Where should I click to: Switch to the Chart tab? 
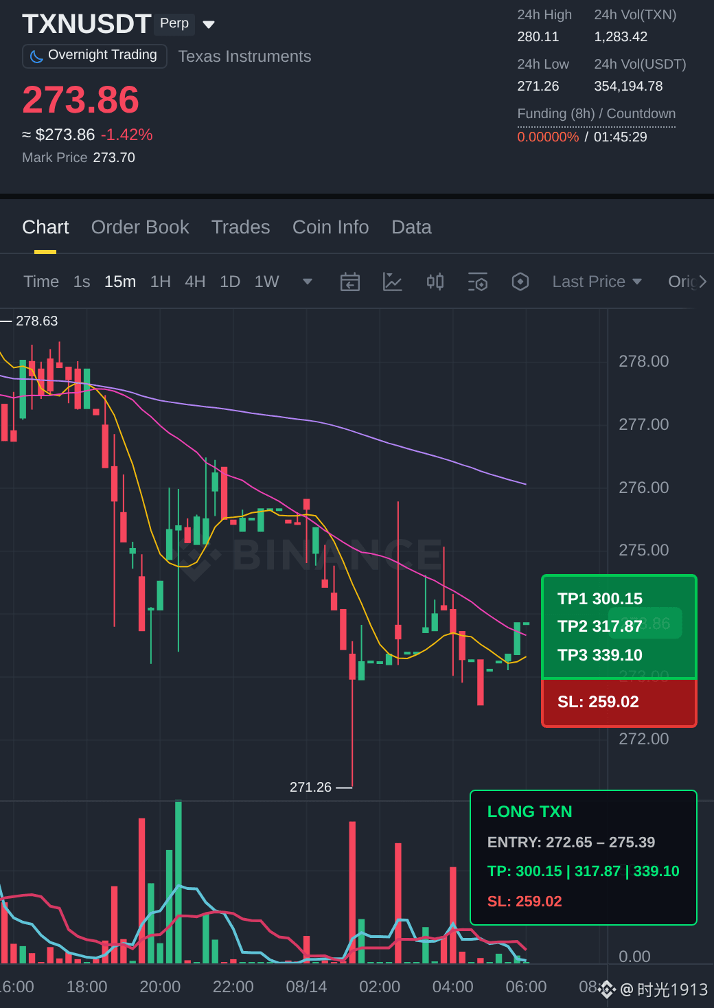[x=45, y=227]
